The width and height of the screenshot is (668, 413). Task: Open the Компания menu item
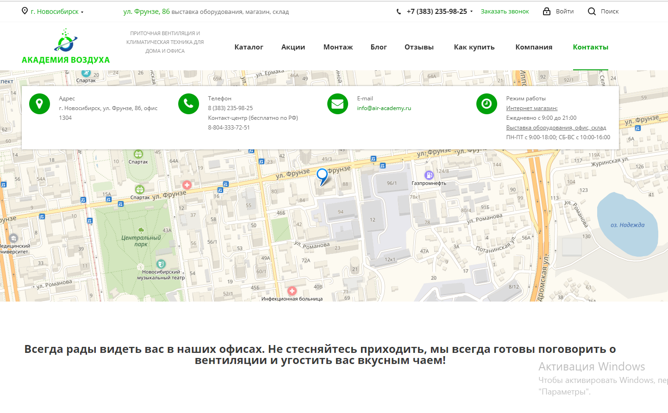[534, 47]
